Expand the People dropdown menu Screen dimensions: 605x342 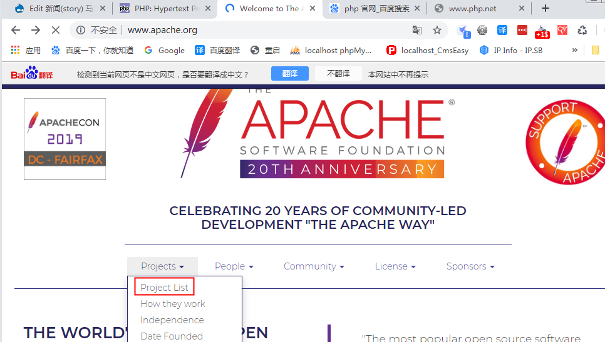point(234,266)
